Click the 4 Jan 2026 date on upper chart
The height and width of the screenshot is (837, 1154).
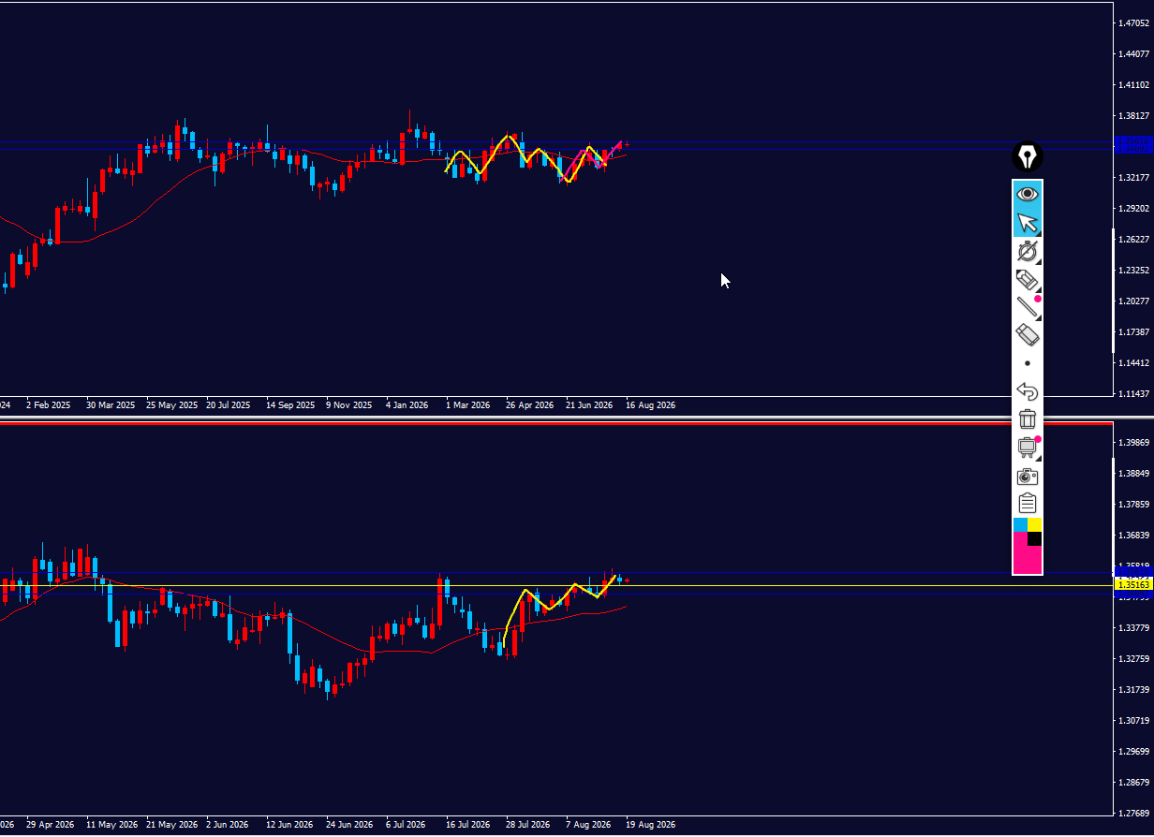point(407,405)
